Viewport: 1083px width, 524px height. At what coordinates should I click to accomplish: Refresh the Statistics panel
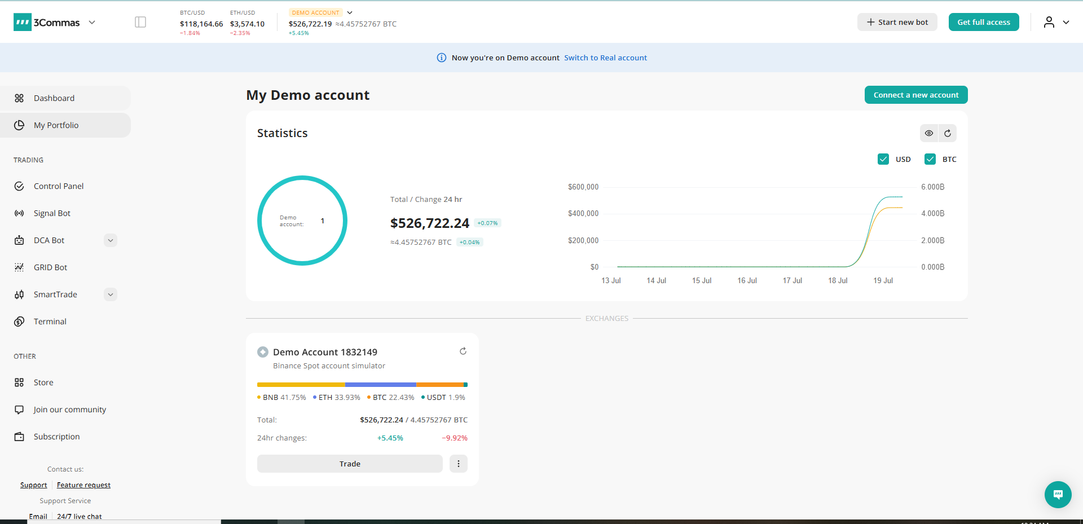tap(948, 133)
